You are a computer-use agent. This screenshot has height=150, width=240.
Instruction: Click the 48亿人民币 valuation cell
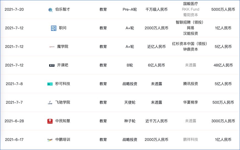(x=223, y=65)
